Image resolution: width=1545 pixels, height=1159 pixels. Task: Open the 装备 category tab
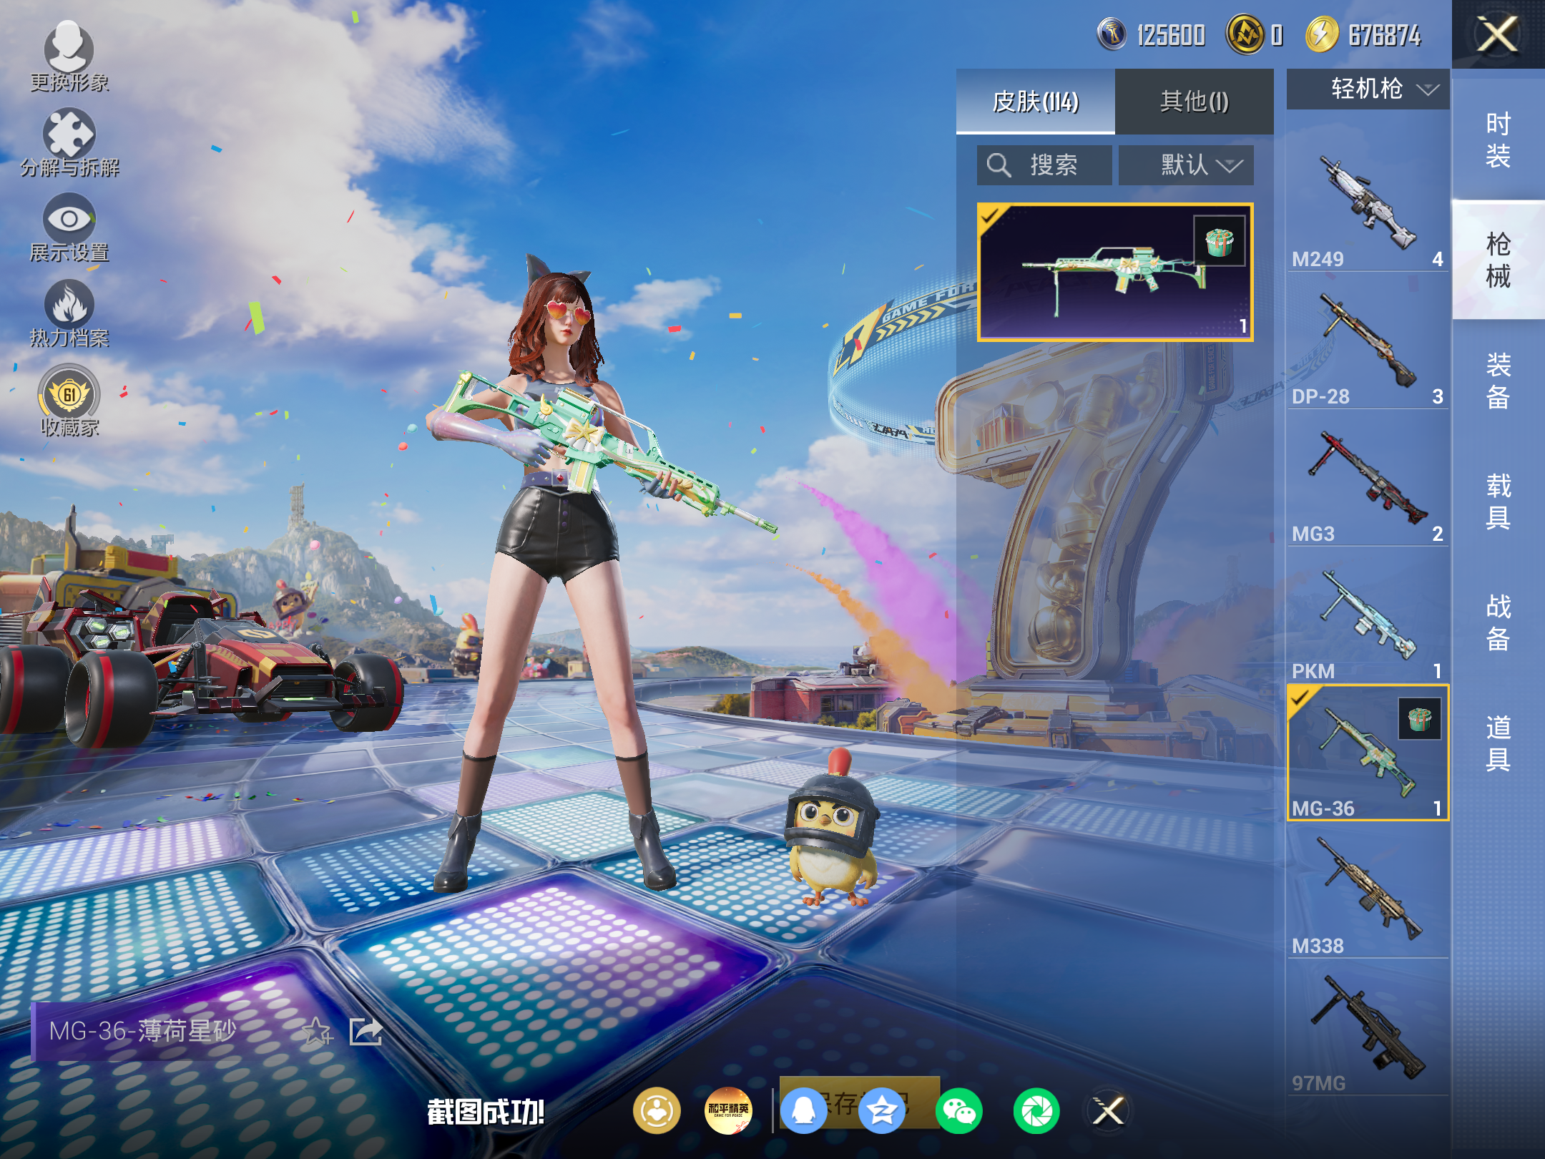coord(1499,381)
